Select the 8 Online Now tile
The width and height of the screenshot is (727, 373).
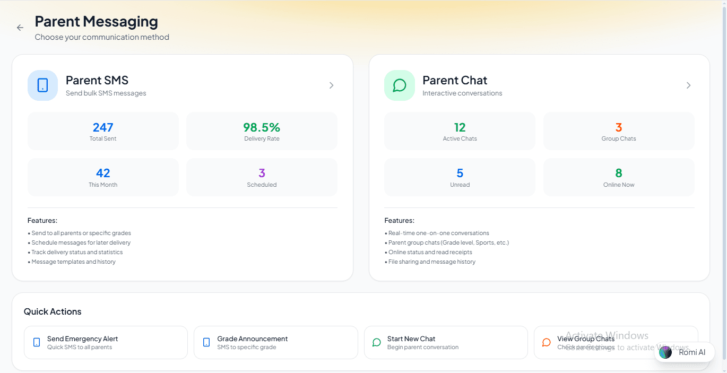click(619, 177)
